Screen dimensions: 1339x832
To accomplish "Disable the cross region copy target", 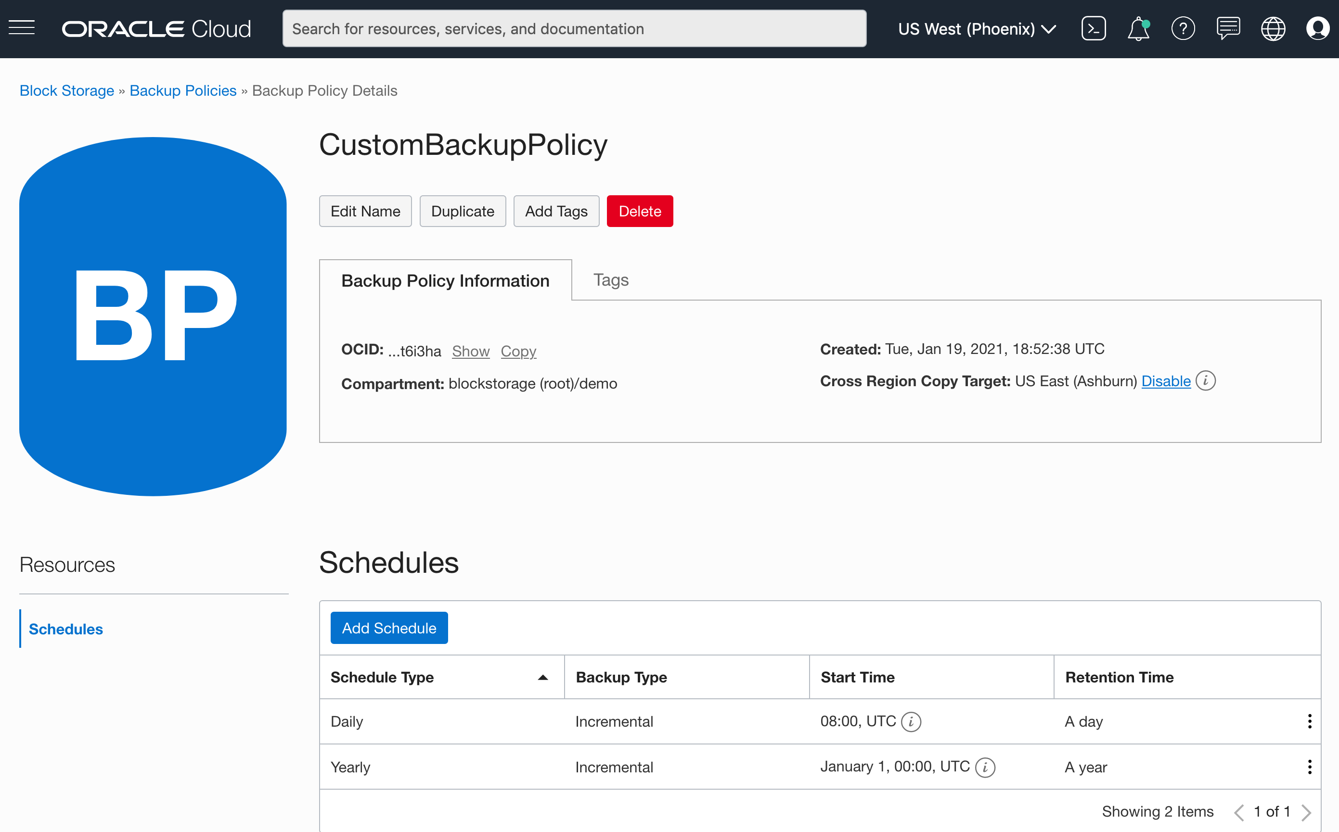I will point(1166,381).
